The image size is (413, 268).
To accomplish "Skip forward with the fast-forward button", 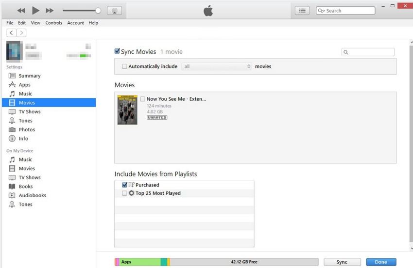I will click(x=50, y=11).
